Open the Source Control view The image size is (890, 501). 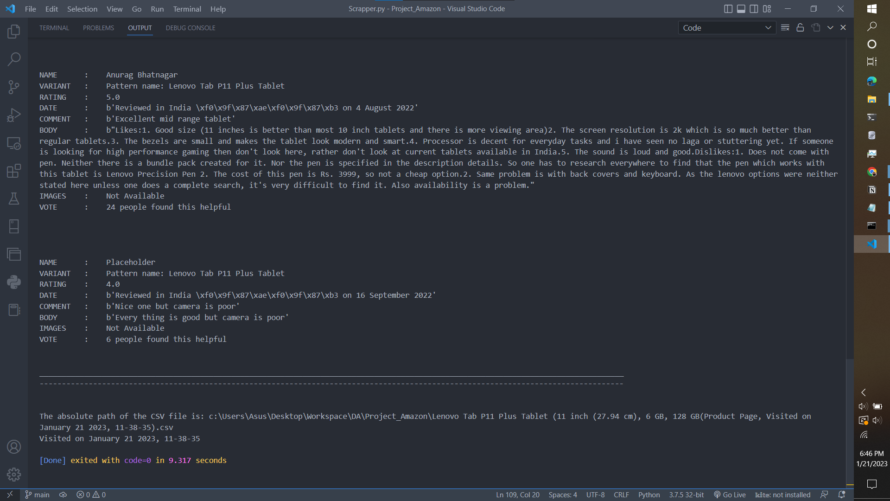[14, 87]
